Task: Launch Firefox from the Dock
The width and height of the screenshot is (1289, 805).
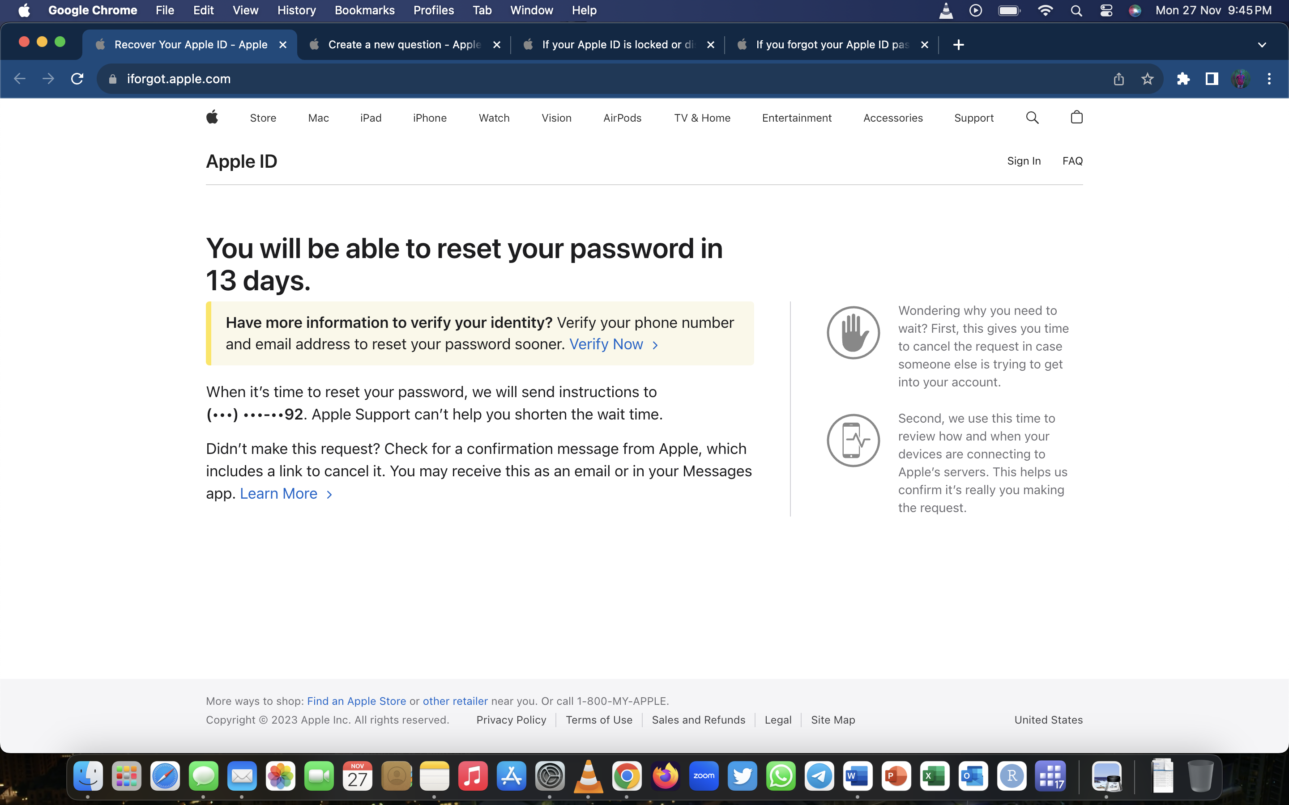Action: pos(665,776)
